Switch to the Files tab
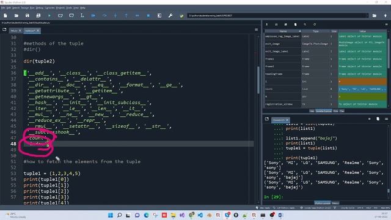391x220 pixels. (342, 111)
